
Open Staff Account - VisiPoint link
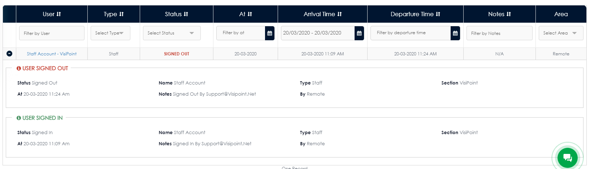coord(52,54)
